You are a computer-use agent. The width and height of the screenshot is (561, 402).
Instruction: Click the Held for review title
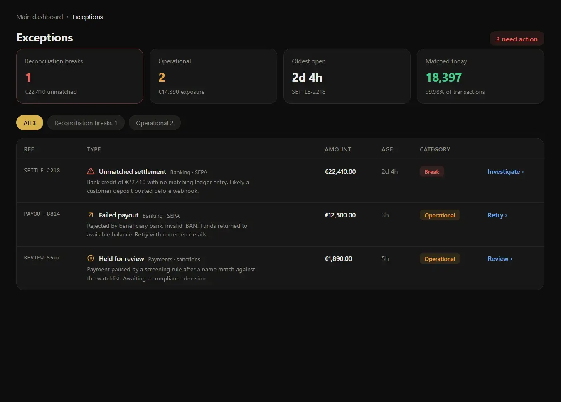121,259
